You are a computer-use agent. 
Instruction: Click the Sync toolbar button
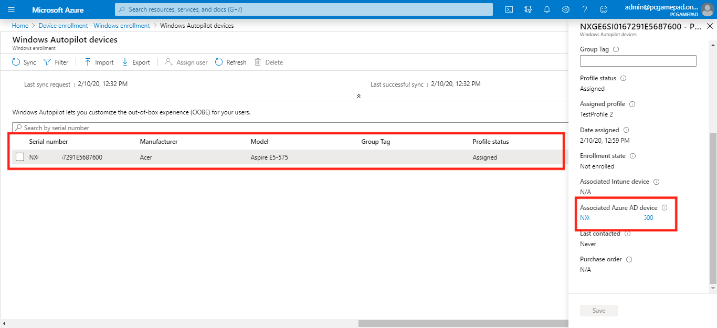pyautogui.click(x=24, y=62)
